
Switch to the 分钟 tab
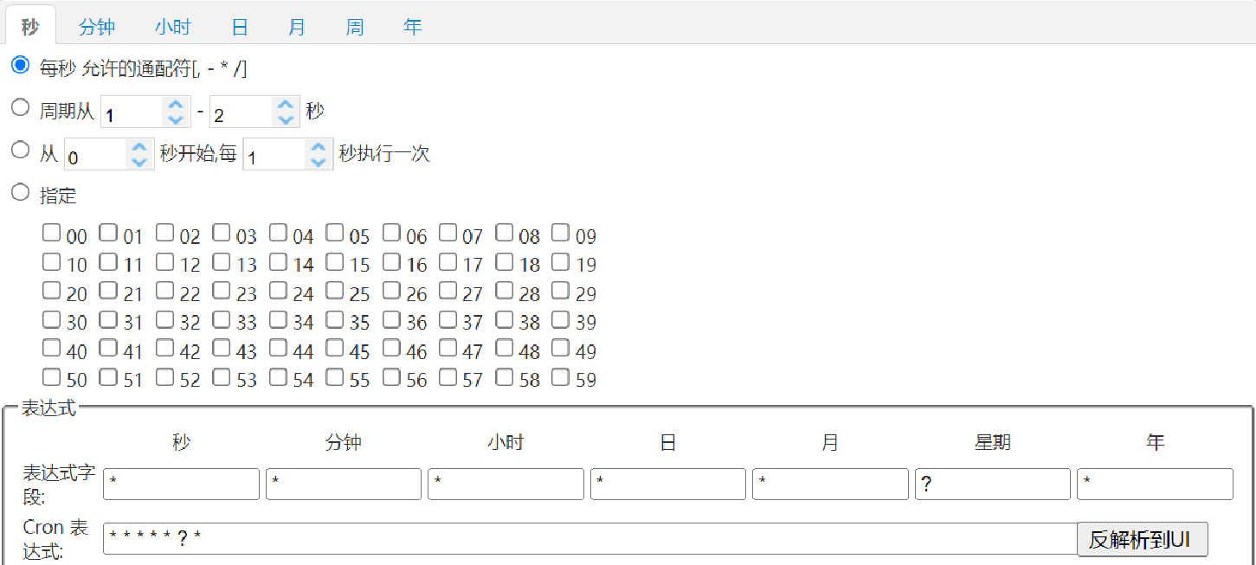(97, 26)
